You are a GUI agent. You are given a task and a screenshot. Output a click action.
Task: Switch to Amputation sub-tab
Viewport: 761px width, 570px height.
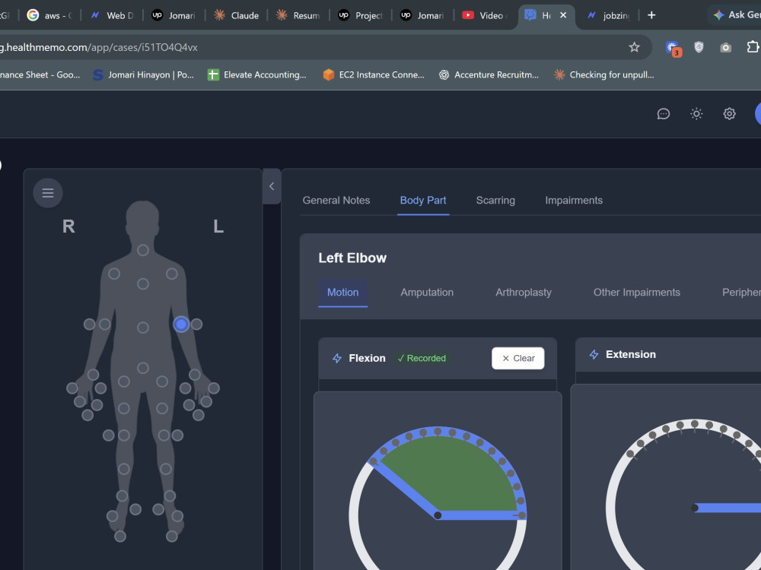point(427,293)
